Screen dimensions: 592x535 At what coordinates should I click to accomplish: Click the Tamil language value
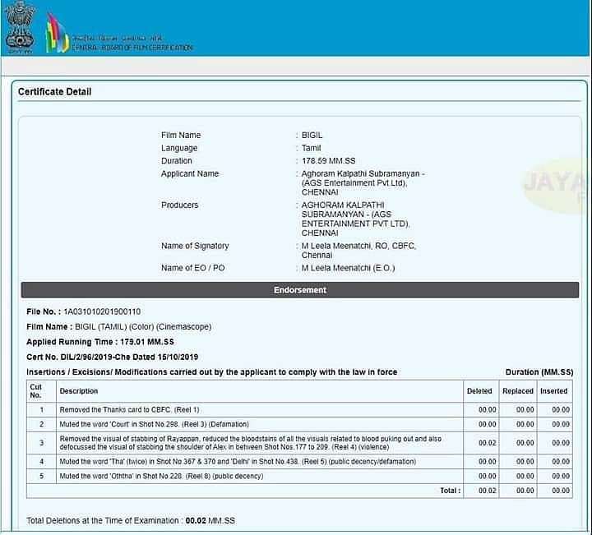point(312,148)
